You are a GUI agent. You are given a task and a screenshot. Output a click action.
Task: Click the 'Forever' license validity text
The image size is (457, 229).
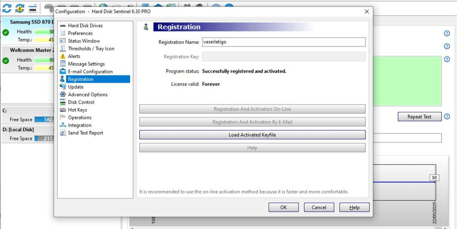pyautogui.click(x=211, y=84)
